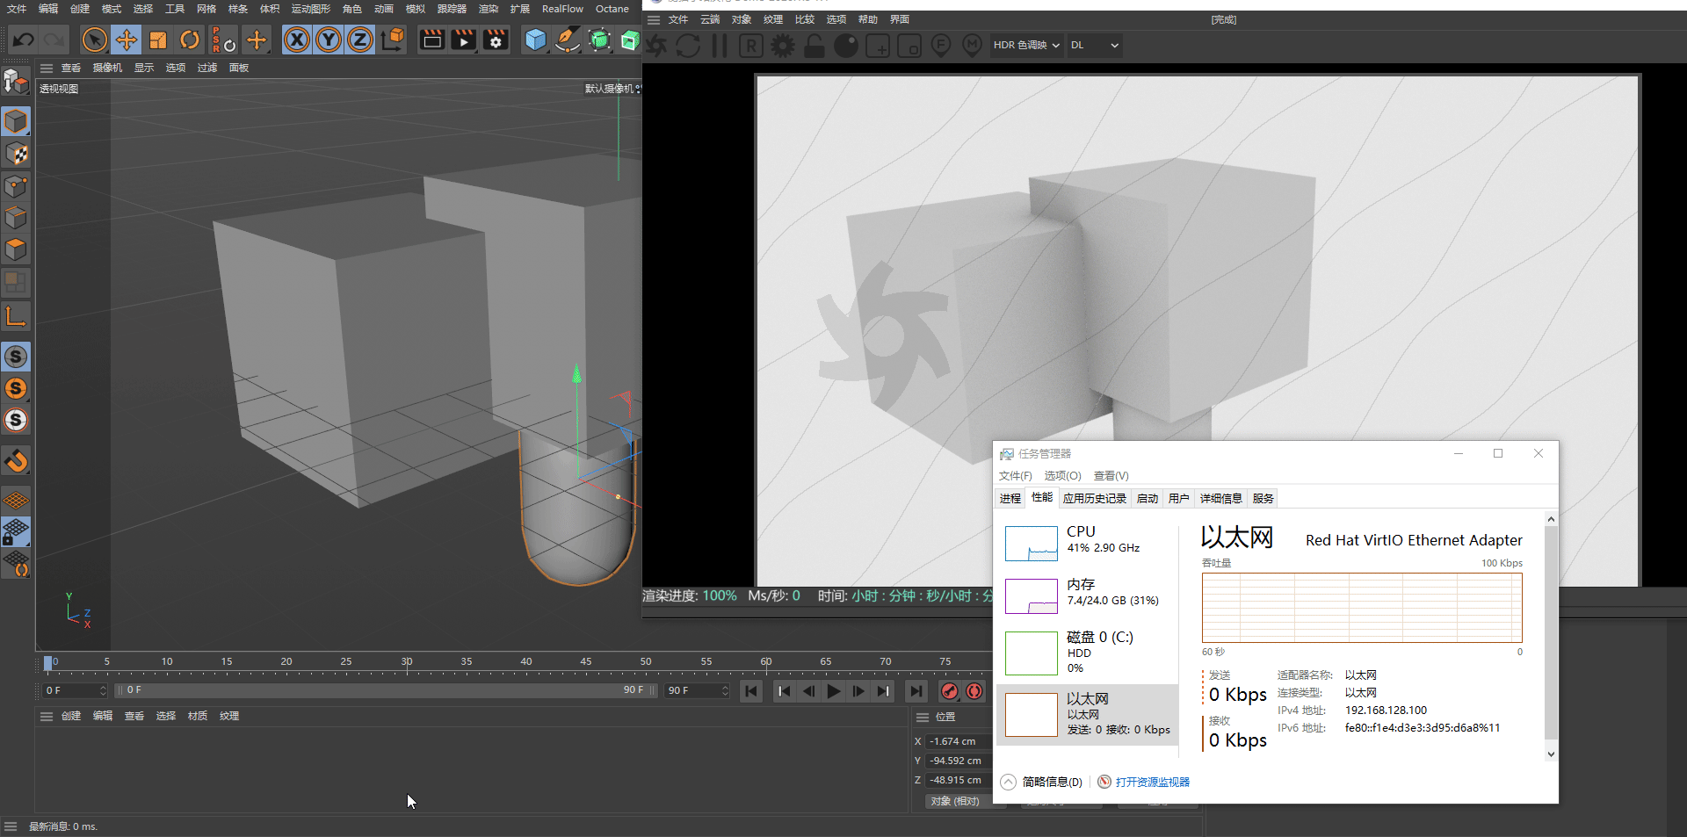Click the Scale tool icon
The height and width of the screenshot is (837, 1687).
[x=158, y=40]
